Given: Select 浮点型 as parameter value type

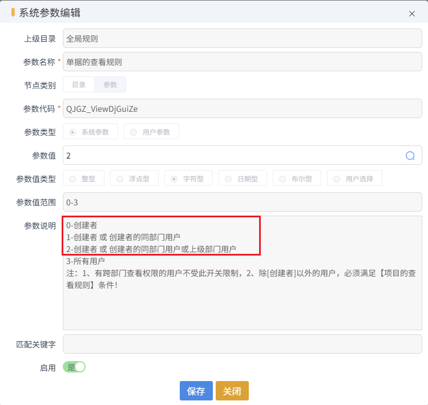Looking at the screenshot, I should (134, 179).
